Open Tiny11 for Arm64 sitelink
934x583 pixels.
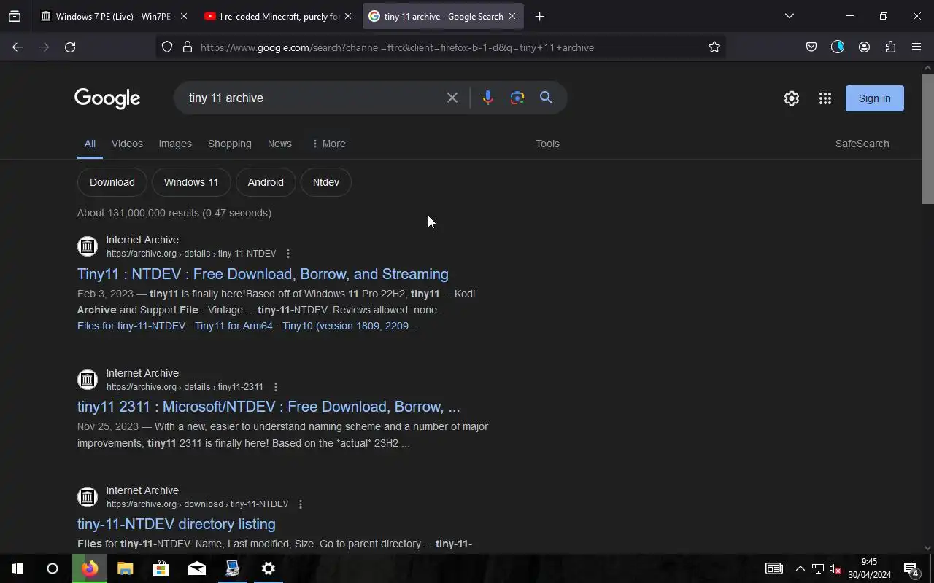click(233, 326)
